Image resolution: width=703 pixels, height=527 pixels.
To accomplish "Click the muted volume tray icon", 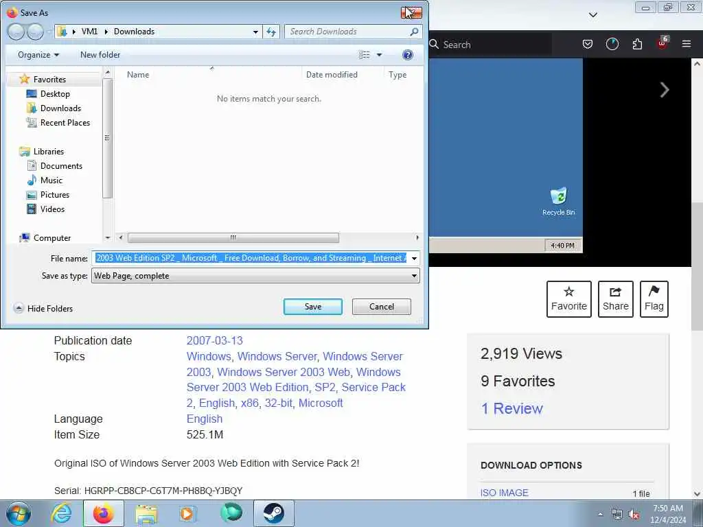I will click(x=634, y=515).
